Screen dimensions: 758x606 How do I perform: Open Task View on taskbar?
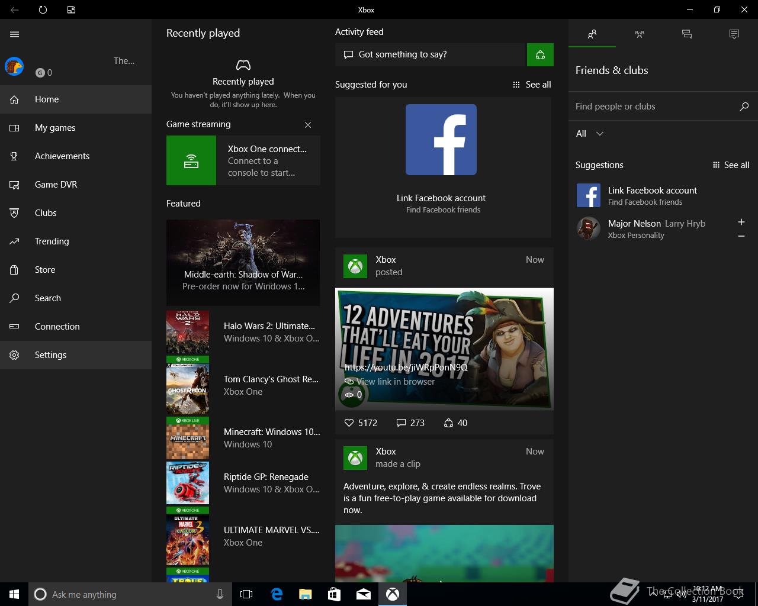(246, 594)
